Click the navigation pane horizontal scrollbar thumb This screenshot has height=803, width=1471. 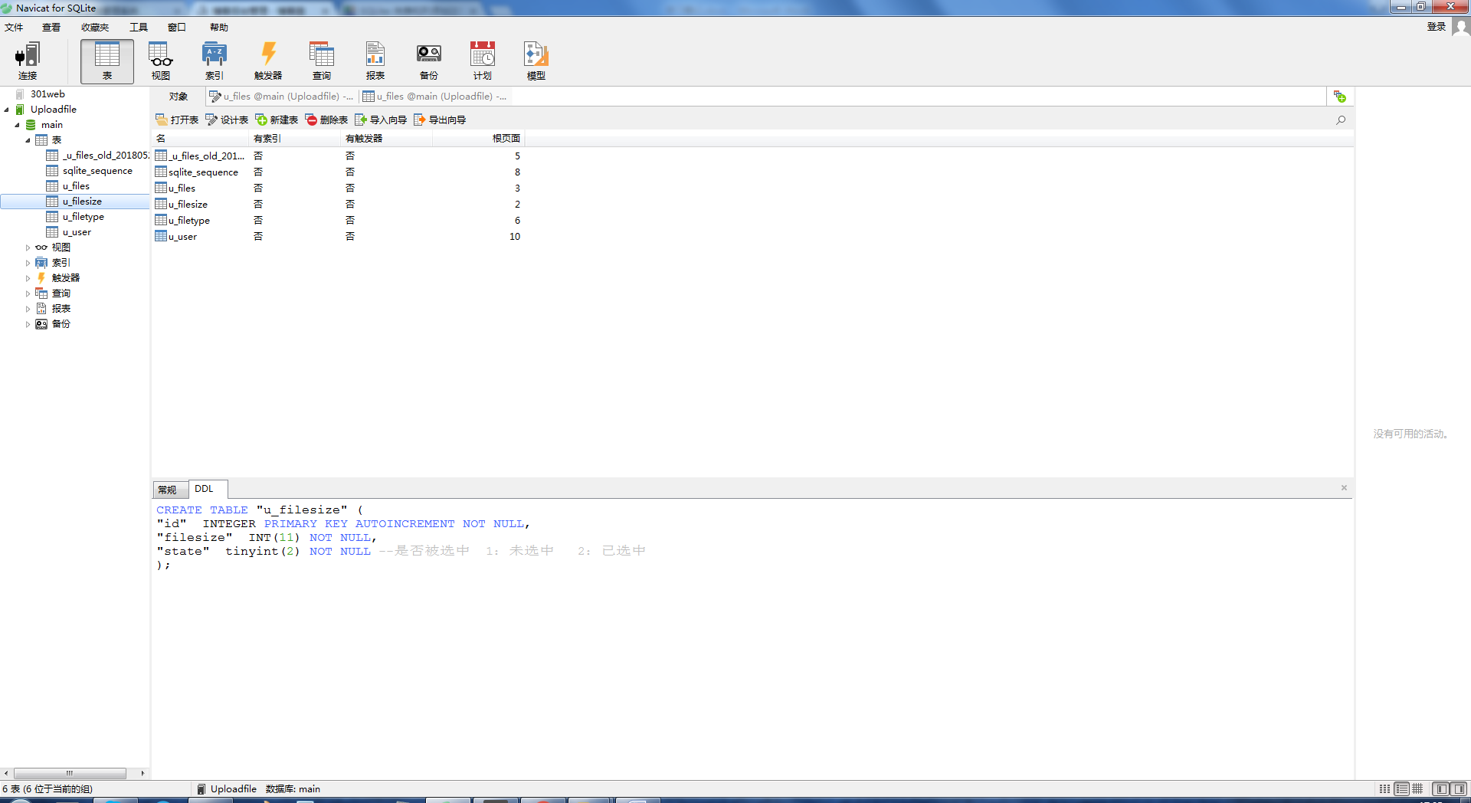[x=70, y=773]
